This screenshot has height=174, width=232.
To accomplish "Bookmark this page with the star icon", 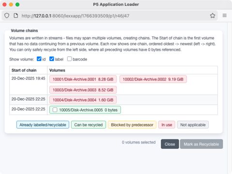I will [x=213, y=15].
